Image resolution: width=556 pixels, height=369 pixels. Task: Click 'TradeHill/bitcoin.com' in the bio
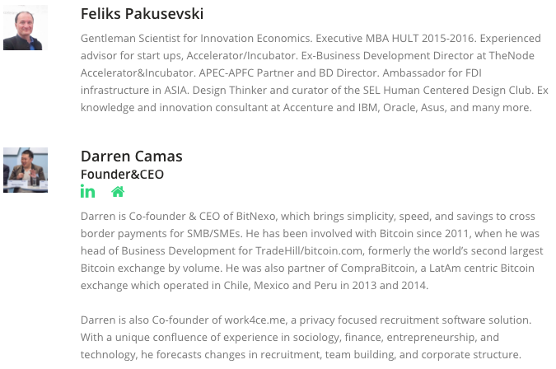tap(309, 251)
